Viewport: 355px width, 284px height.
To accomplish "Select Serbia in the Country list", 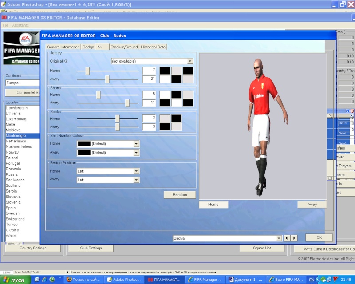I will tap(23, 191).
